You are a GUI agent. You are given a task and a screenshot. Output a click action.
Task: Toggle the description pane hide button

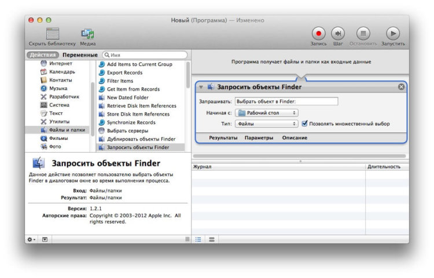tap(45, 239)
